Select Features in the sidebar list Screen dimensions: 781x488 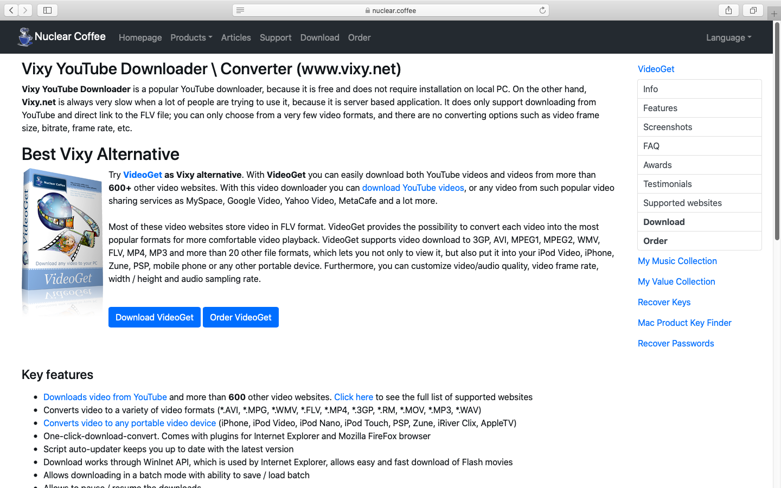tap(700, 108)
